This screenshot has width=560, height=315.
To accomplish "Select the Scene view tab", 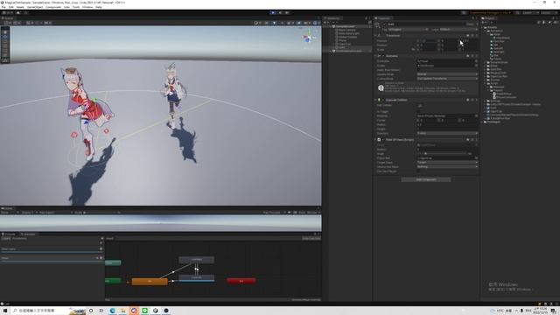I will [x=8, y=17].
